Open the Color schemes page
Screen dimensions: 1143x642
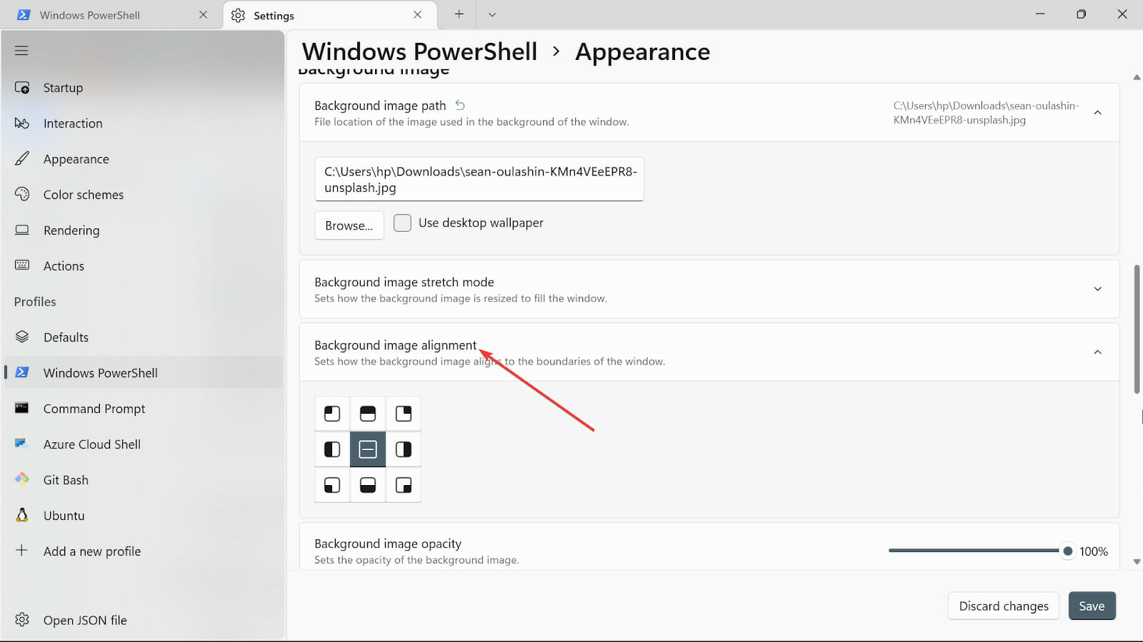[x=143, y=195]
